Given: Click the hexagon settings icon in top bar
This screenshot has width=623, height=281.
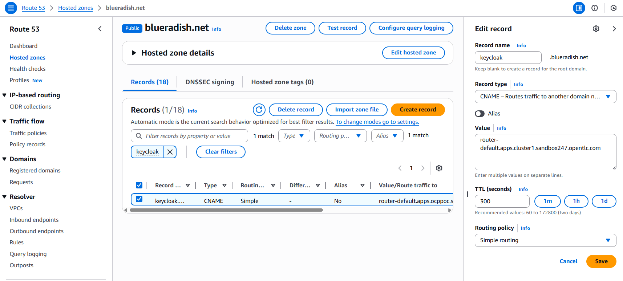Looking at the screenshot, I should pyautogui.click(x=614, y=8).
